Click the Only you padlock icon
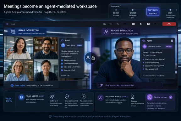This screenshot has width=181, height=121. point(133,97)
